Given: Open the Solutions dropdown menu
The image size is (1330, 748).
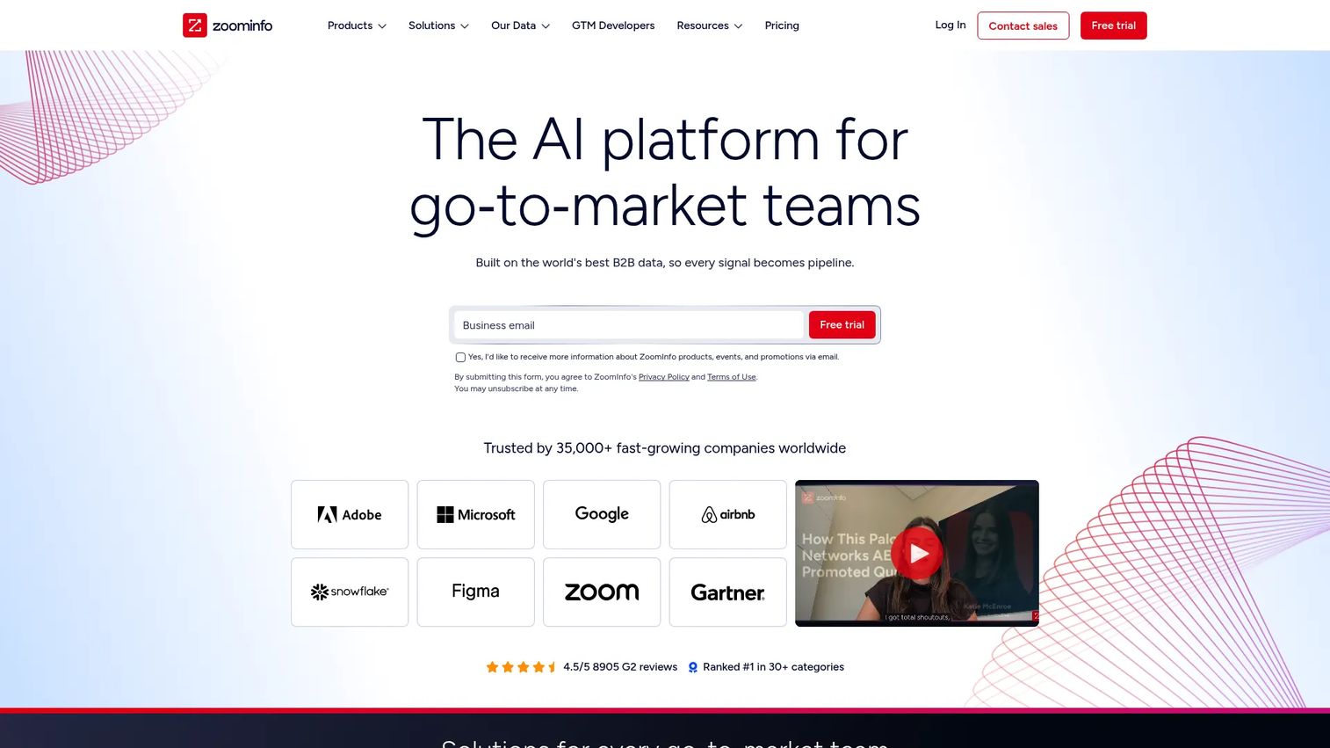Looking at the screenshot, I should [438, 25].
